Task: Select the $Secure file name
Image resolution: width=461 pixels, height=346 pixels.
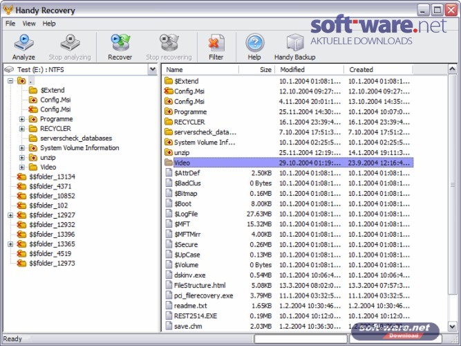Action: pos(186,244)
